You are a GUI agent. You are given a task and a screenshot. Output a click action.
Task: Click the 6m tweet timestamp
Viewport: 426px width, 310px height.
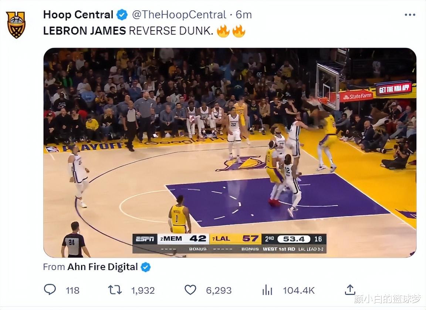point(244,15)
